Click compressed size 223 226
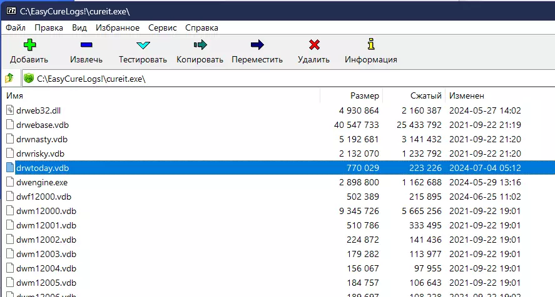Image resolution: width=555 pixels, height=297 pixels. pos(425,168)
